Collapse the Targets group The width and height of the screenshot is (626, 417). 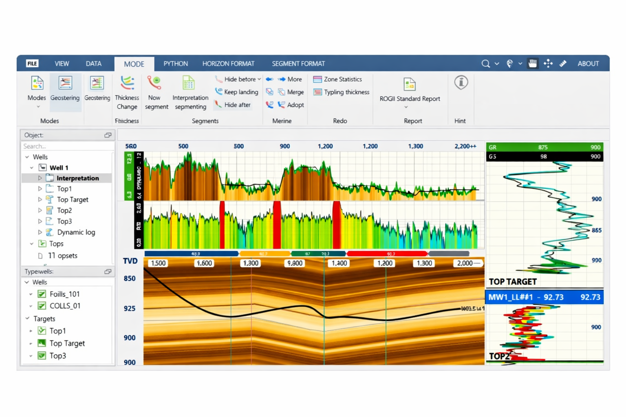[x=27, y=318]
